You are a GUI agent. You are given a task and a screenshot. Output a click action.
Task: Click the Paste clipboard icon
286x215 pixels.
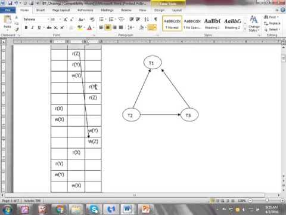(8, 20)
